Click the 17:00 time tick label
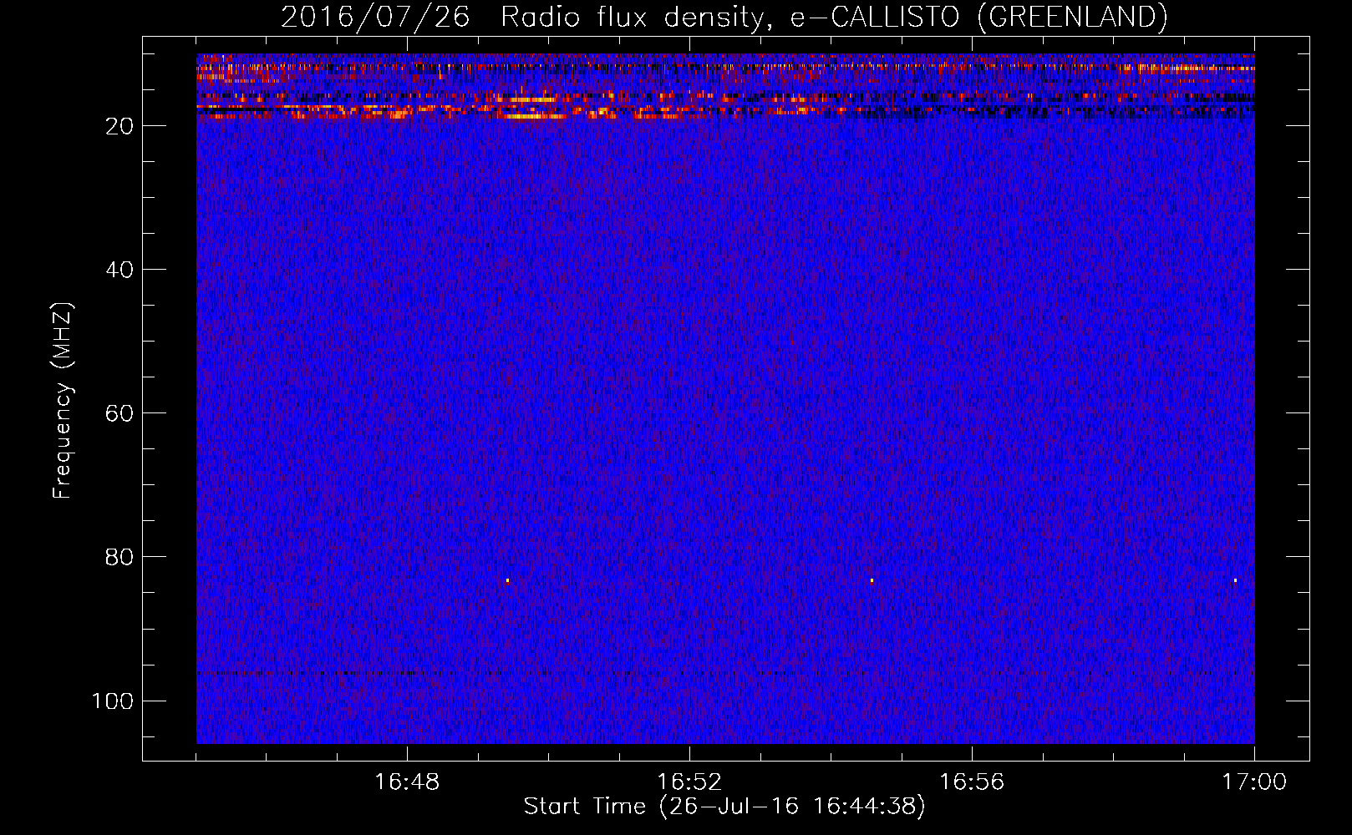Screen dimensions: 1352x835 (1254, 782)
